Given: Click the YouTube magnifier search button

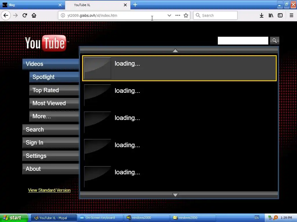Looking at the screenshot, I should coord(274,40).
